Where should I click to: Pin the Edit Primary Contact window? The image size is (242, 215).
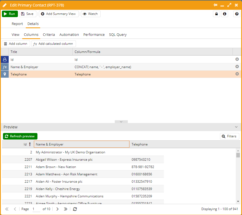point(215,5)
